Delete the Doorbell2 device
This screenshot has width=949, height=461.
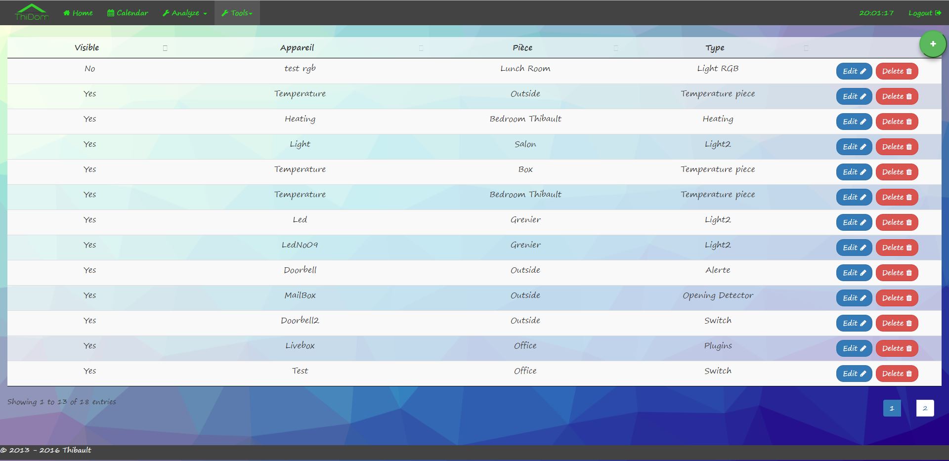897,323
